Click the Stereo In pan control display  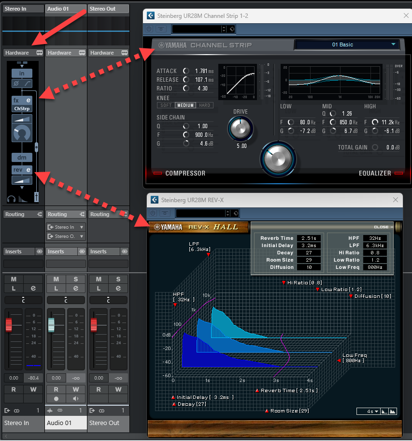point(23,300)
